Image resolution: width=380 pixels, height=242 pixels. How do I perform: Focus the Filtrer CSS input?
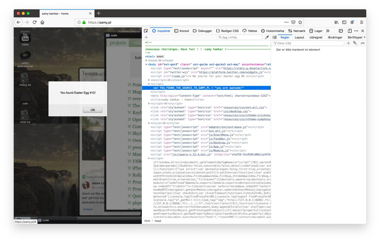tap(309, 43)
